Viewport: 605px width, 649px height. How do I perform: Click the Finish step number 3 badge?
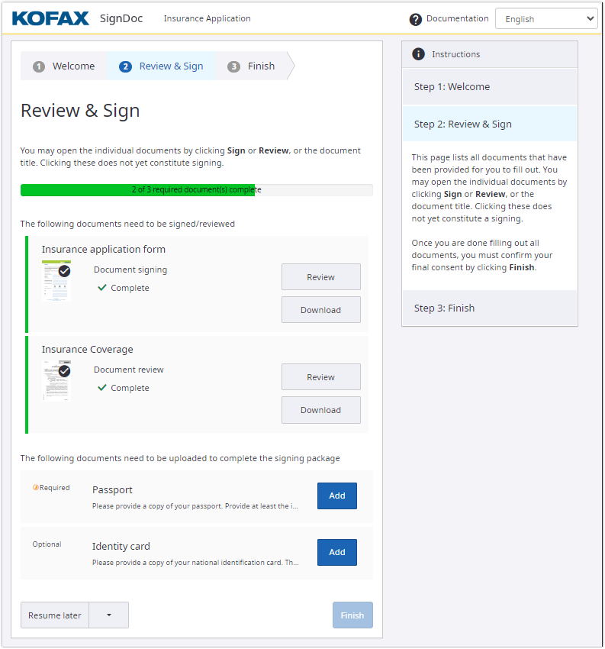234,66
